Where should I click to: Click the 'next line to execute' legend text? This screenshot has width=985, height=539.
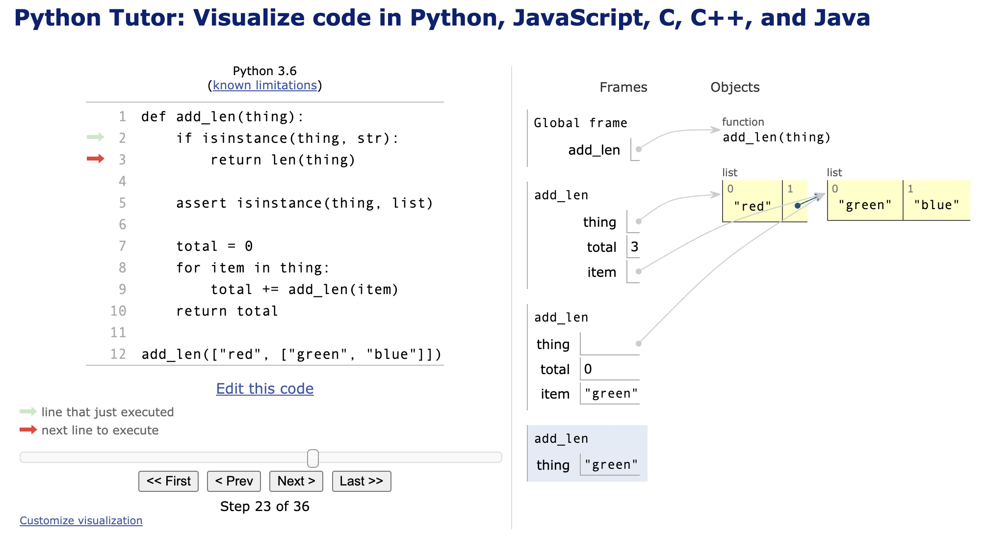point(100,430)
